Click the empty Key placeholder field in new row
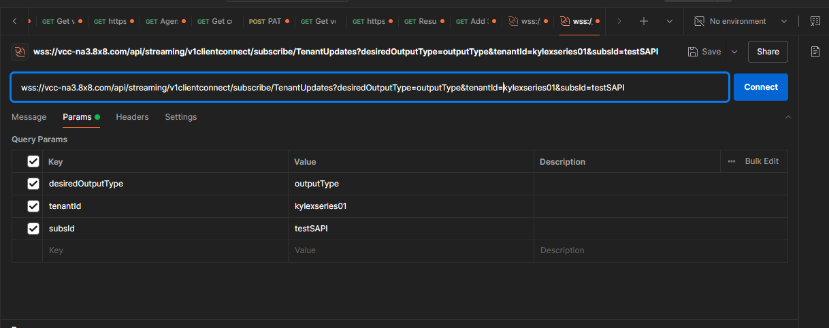829x328 pixels. (x=165, y=250)
